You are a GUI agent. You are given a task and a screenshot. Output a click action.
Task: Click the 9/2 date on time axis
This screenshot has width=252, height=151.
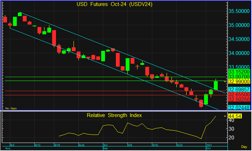point(106,145)
